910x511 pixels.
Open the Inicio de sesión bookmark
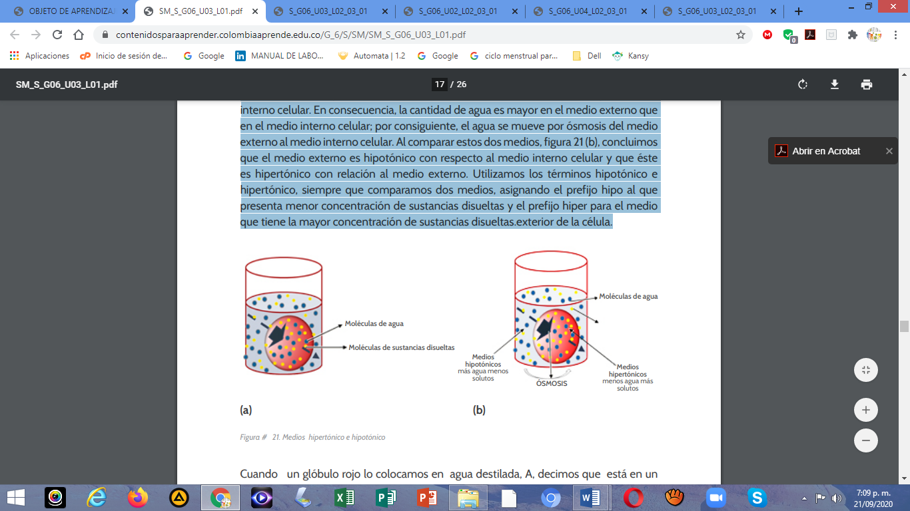coord(124,56)
